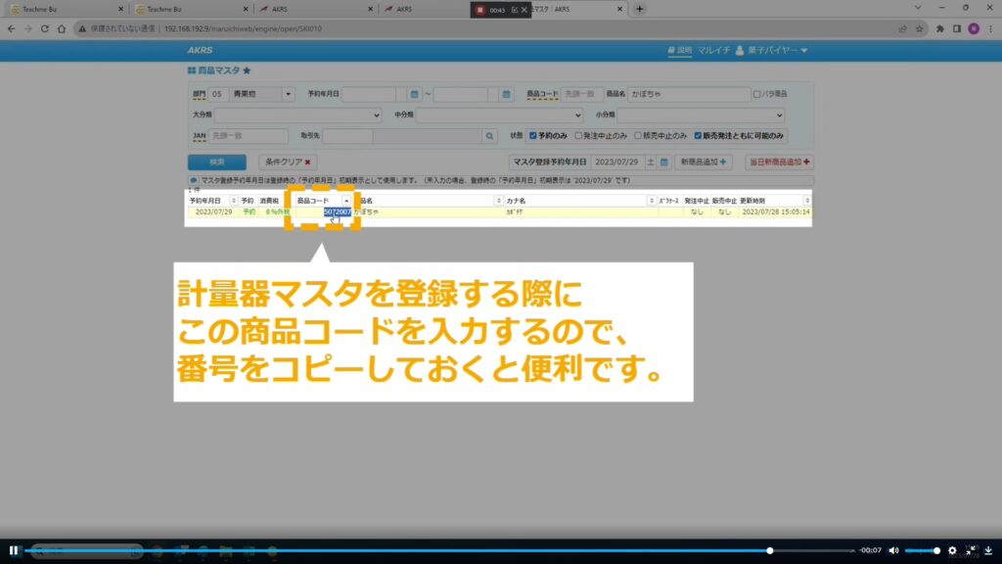Screen dimensions: 1002x564
Task: Open the calendar for the 予約年月日 end date
Action: (506, 94)
